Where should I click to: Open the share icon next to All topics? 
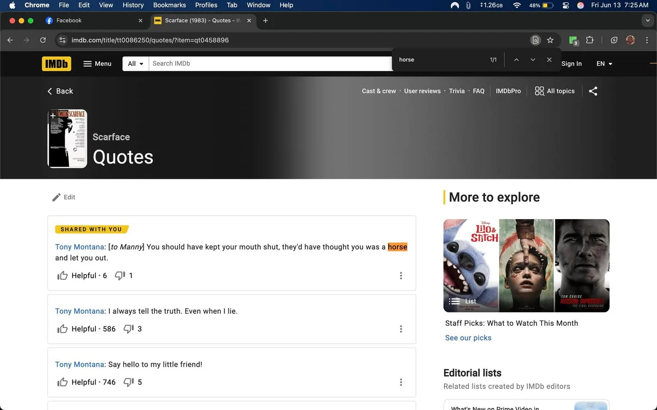593,91
